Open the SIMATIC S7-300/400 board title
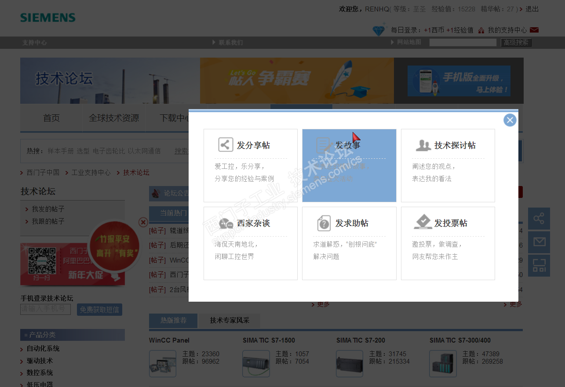Image resolution: width=565 pixels, height=387 pixels. [x=460, y=340]
